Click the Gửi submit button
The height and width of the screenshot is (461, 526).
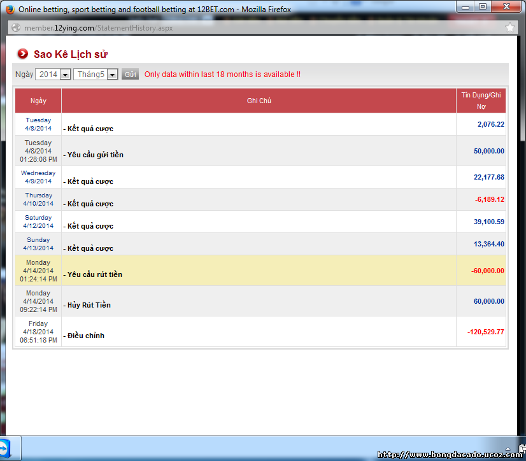point(131,74)
